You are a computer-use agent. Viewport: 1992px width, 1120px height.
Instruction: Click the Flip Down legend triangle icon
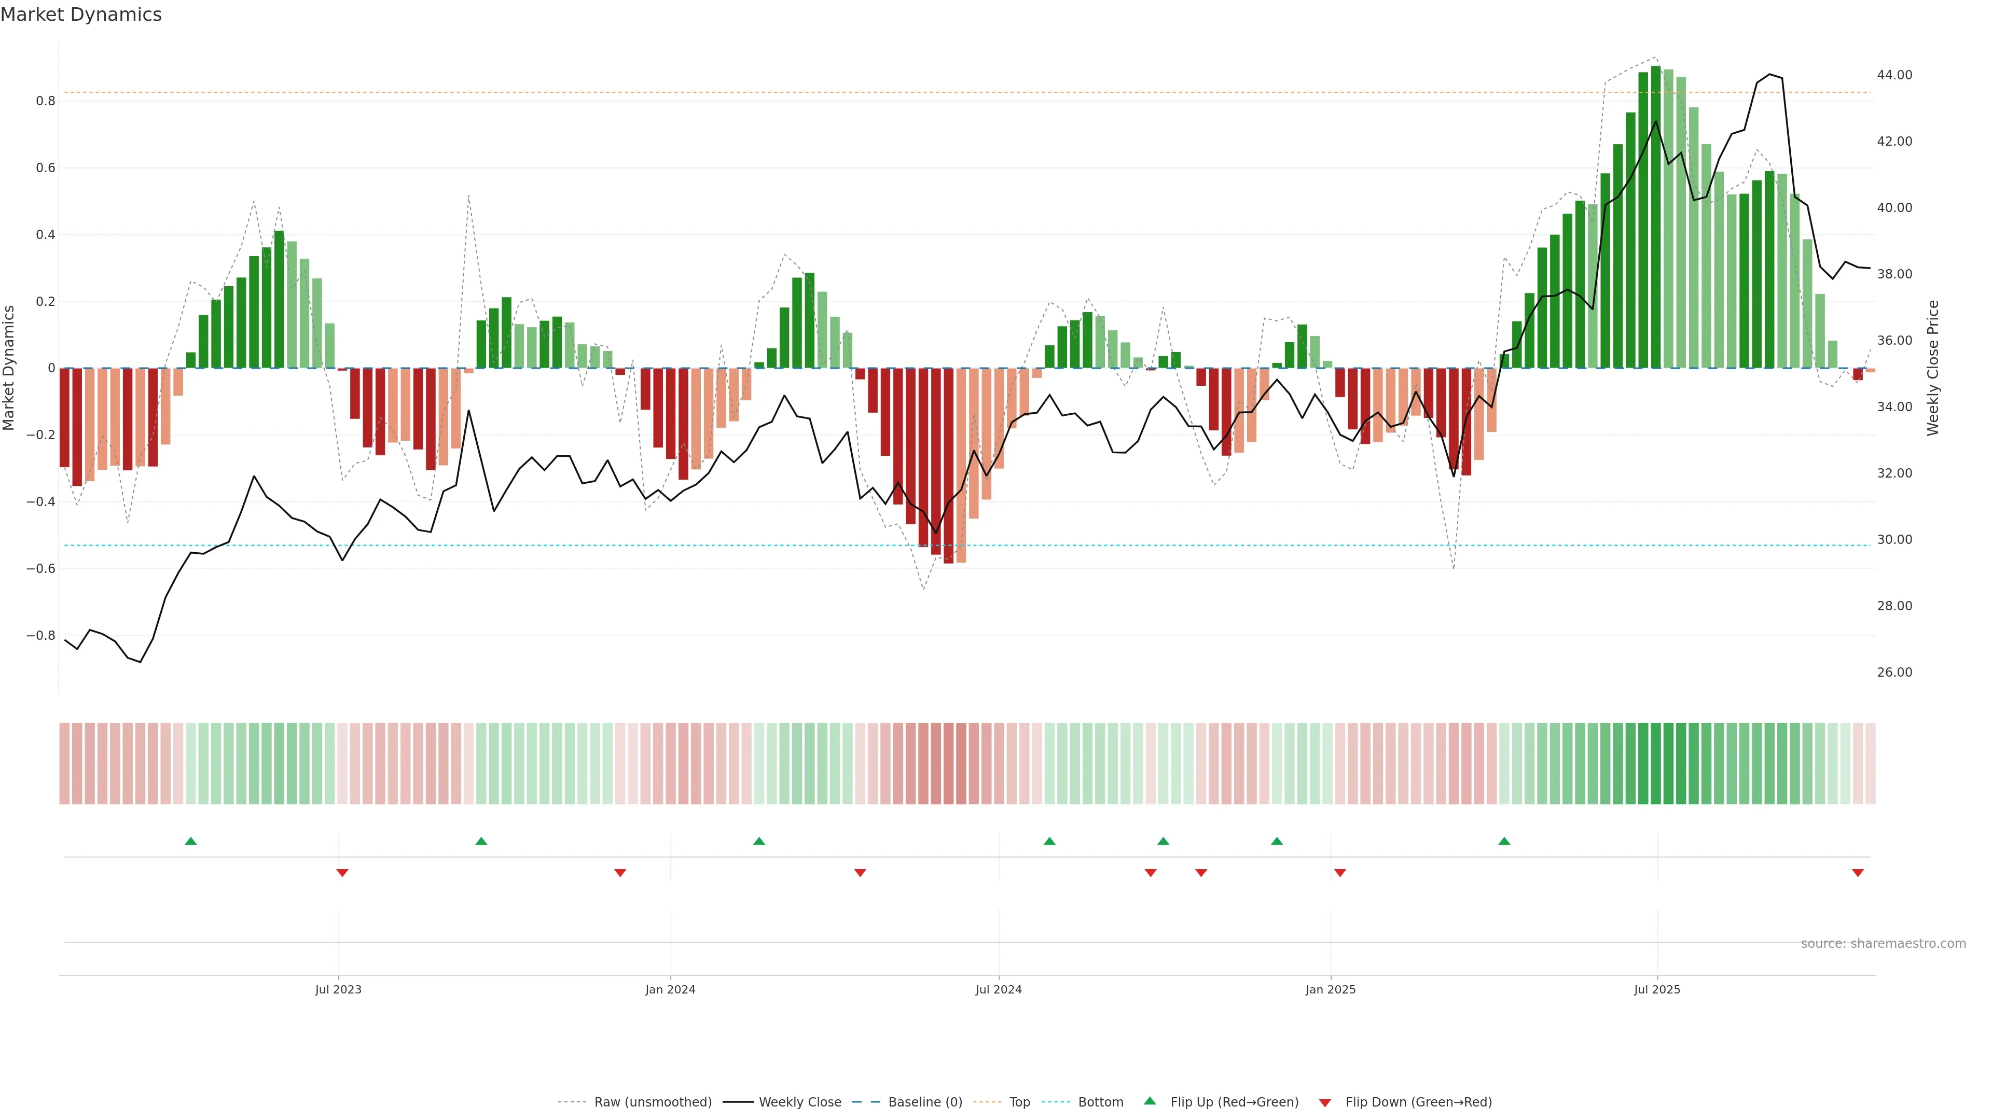1325,1102
